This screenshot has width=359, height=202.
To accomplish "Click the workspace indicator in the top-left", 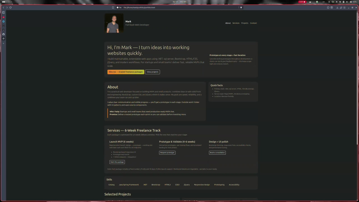I will pos(7,2).
